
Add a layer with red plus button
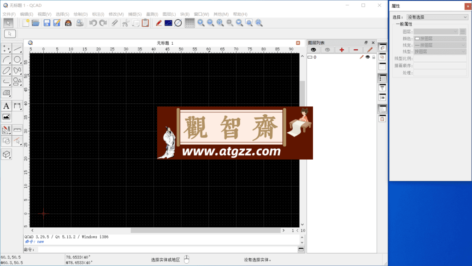[x=342, y=50]
